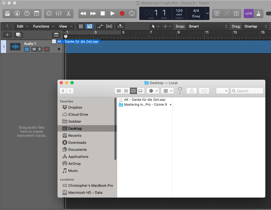Image resolution: width=271 pixels, height=210 pixels.
Task: Start playback with the Play button
Action: click(112, 14)
